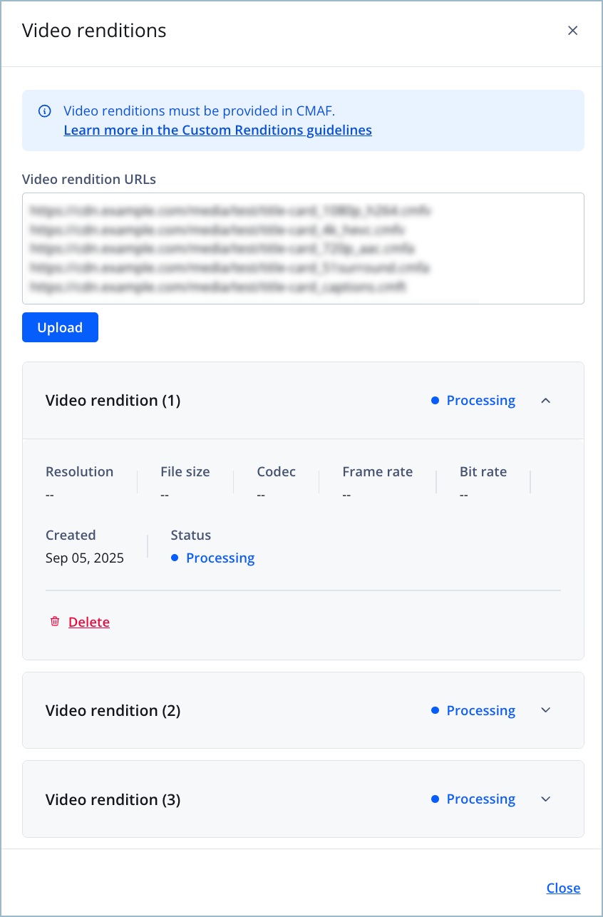The width and height of the screenshot is (603, 917).
Task: Click the trash icon beside Delete
Action: 55,622
